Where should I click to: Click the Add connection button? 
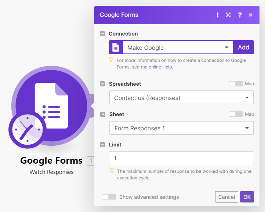click(x=243, y=47)
